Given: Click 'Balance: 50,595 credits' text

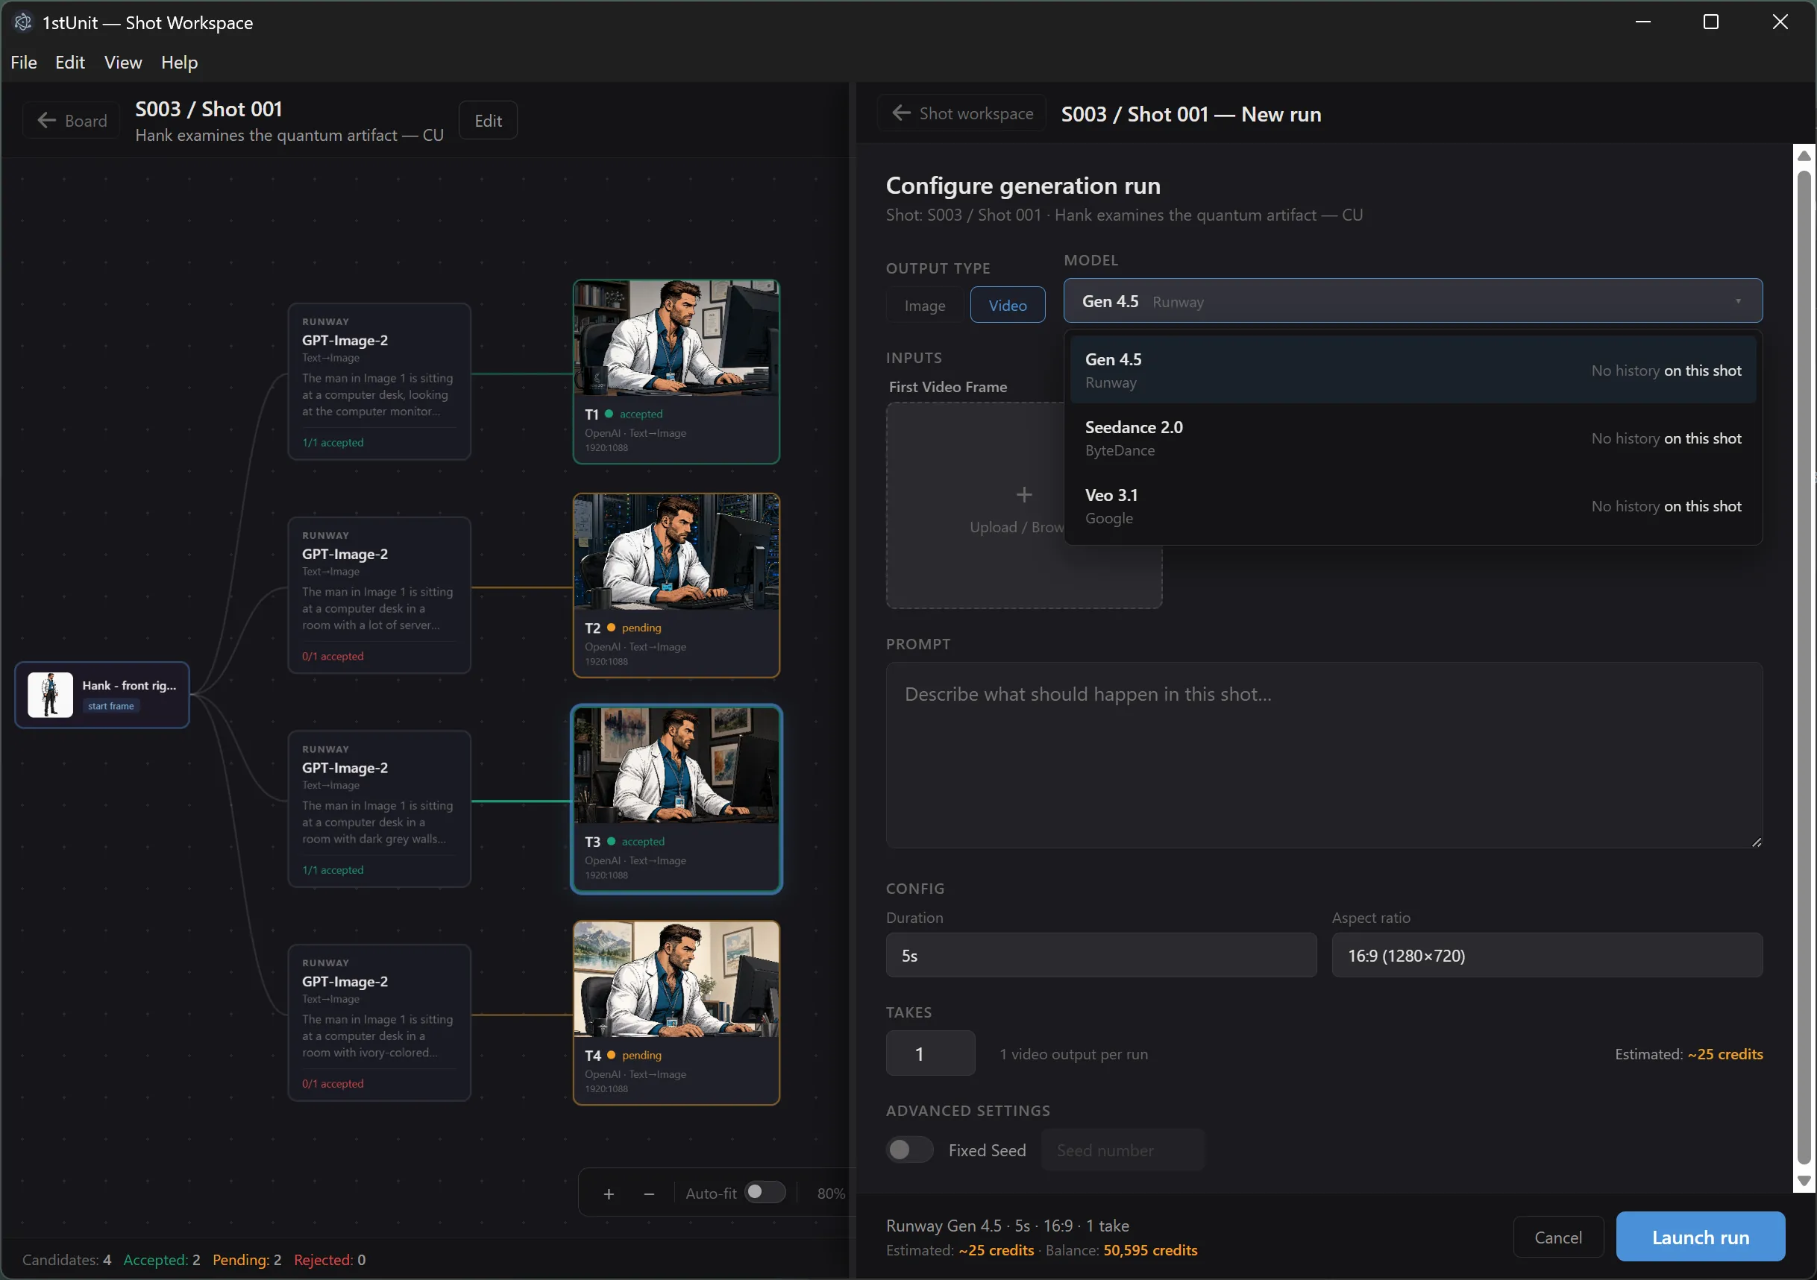Looking at the screenshot, I should [x=1120, y=1249].
